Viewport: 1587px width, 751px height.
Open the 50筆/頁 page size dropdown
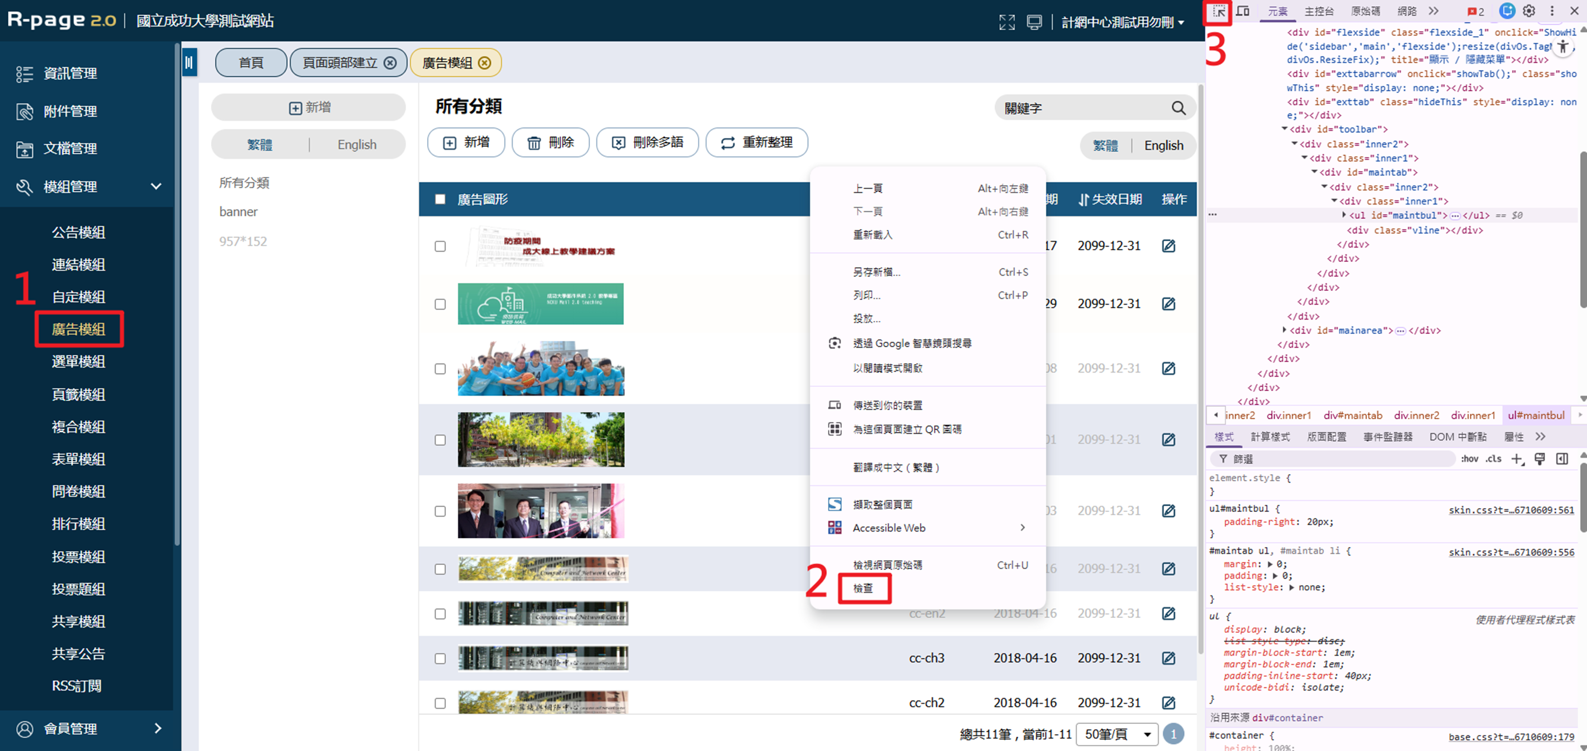tap(1117, 734)
